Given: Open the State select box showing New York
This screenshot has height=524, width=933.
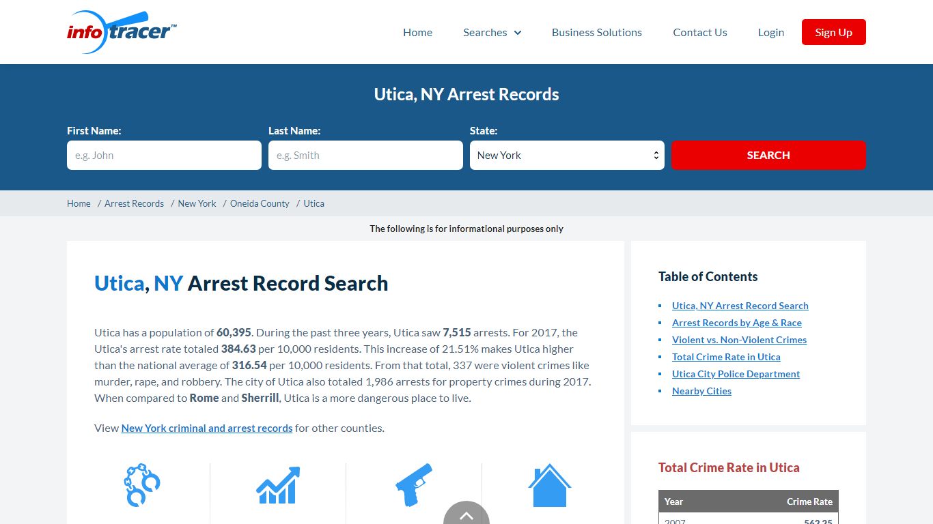Looking at the screenshot, I should point(567,155).
